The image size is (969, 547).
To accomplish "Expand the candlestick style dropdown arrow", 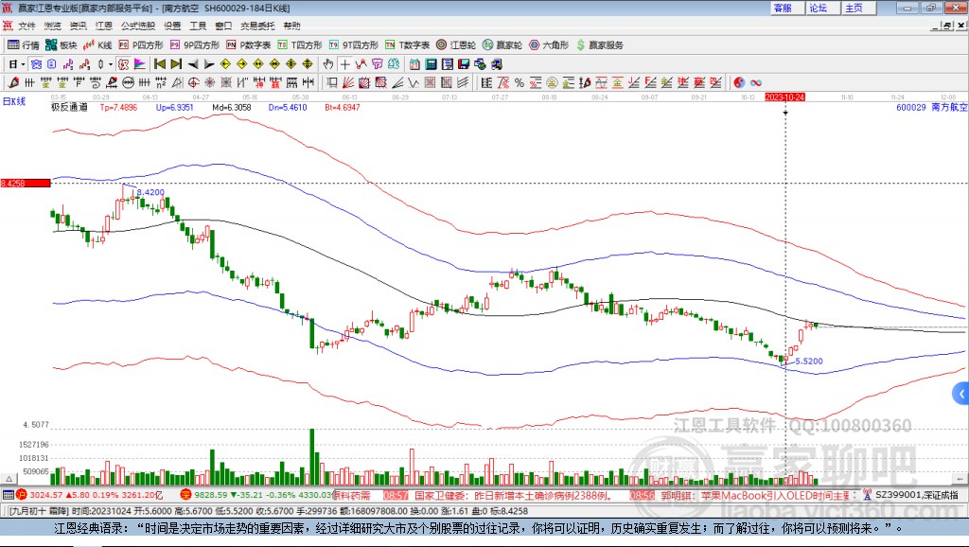I will (x=111, y=64).
